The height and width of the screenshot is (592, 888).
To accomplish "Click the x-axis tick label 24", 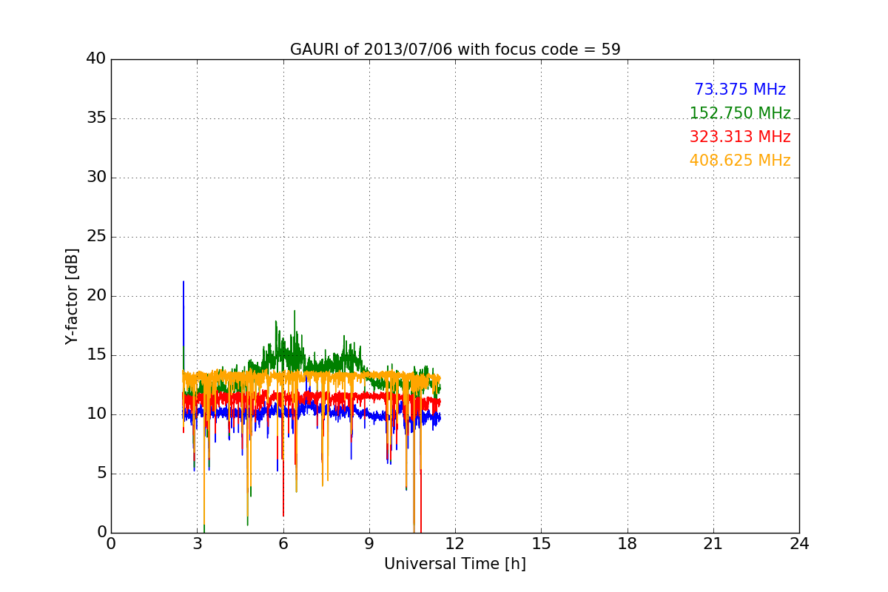I will click(799, 544).
